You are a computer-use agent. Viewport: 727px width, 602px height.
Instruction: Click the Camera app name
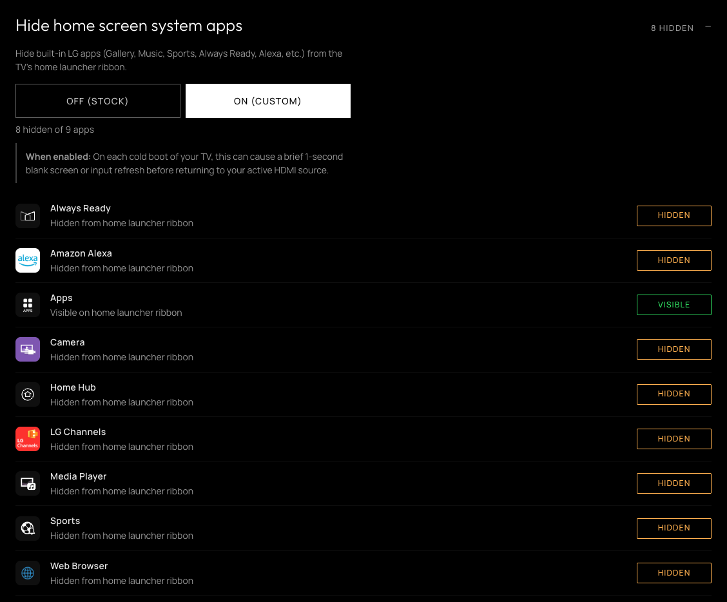click(x=67, y=342)
